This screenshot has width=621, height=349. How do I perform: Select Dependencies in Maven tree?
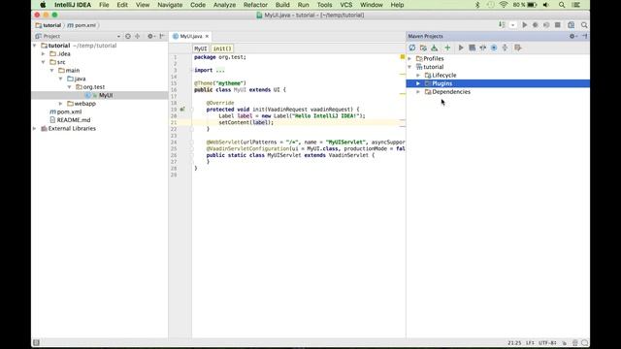click(451, 92)
